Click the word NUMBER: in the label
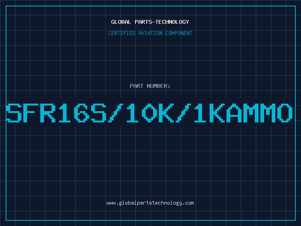 (x=158, y=86)
